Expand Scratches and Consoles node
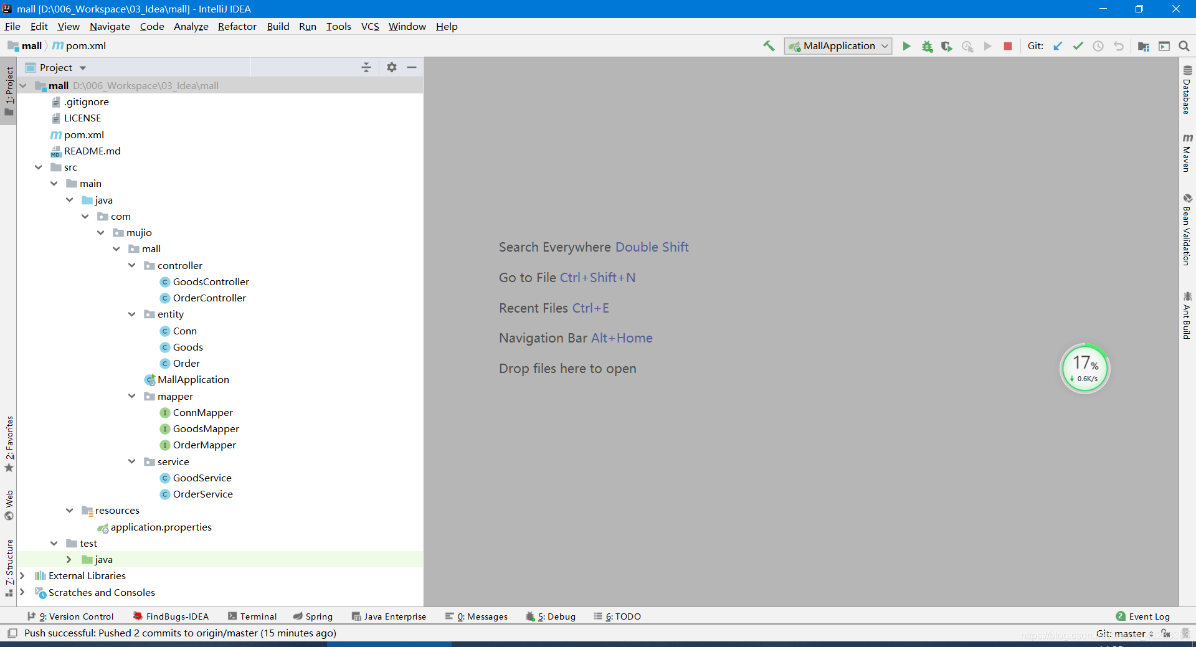Viewport: 1196px width, 647px height. click(22, 592)
